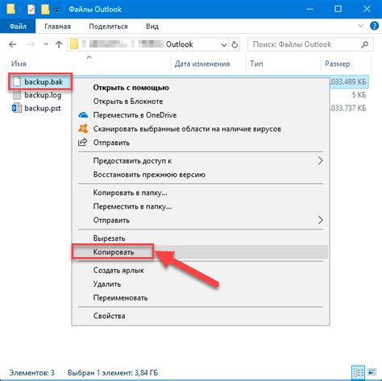The image size is (382, 381).
Task: Go up one folder level
Action: 59,44
